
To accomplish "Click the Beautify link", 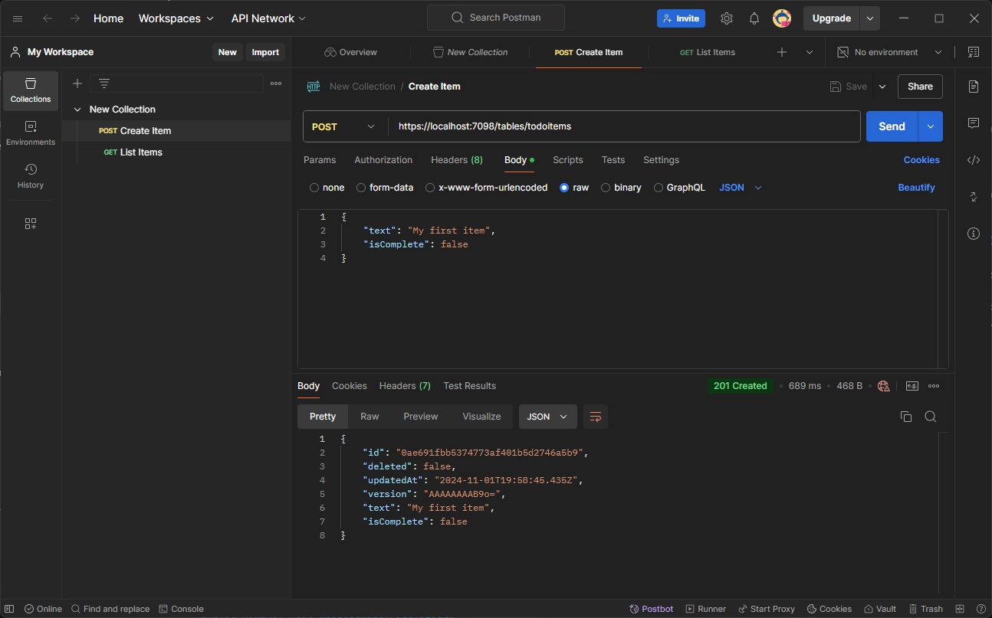I will (917, 188).
